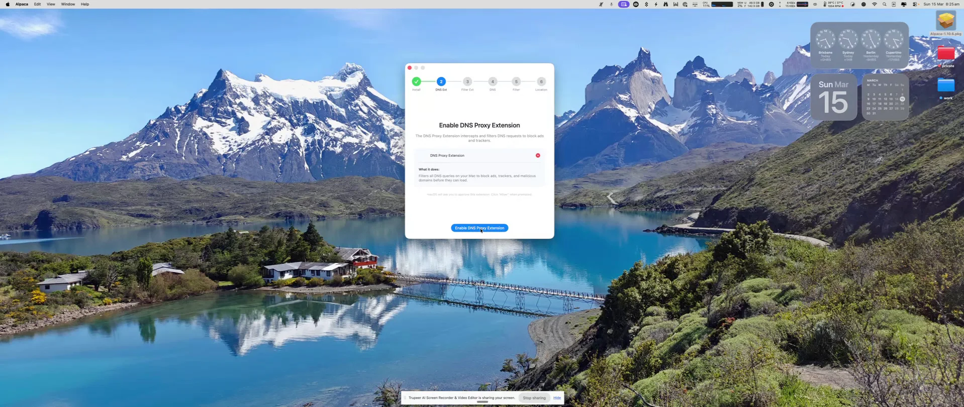Open Control Center in the menu bar
This screenshot has height=407, width=964.
(x=915, y=4)
